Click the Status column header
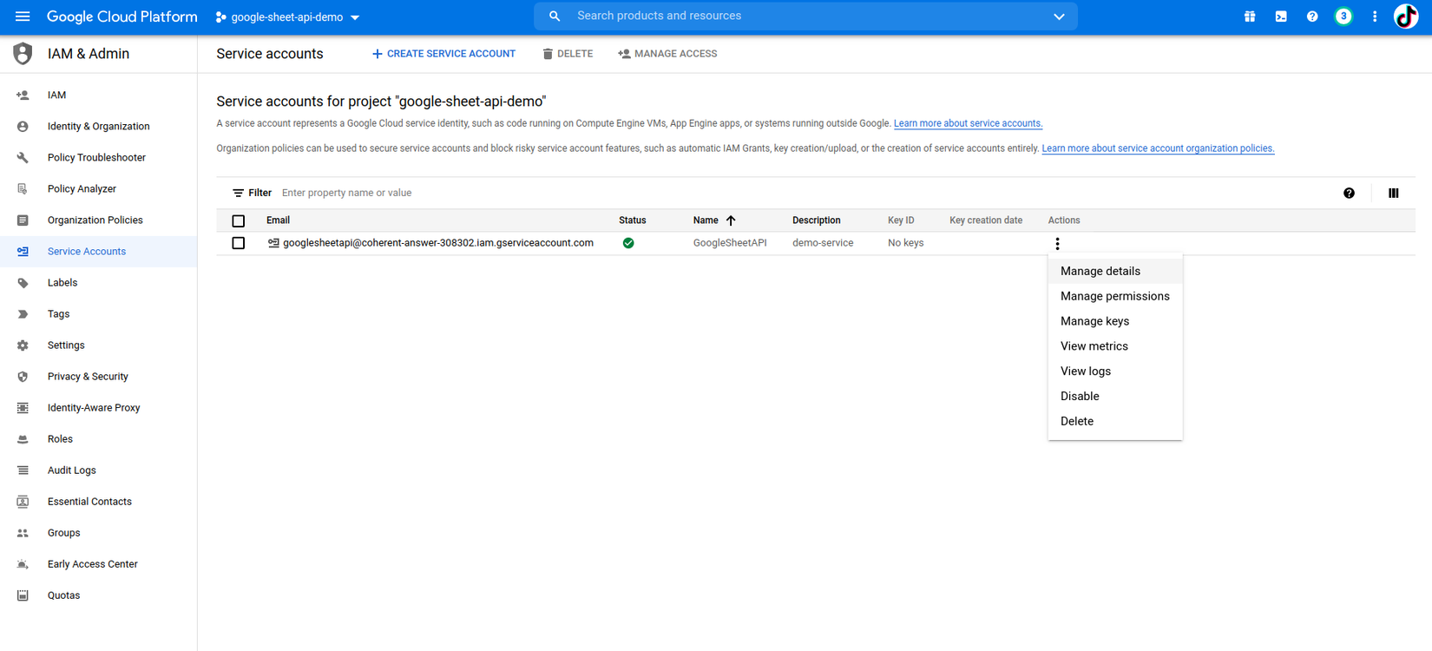The image size is (1432, 651). [x=632, y=220]
